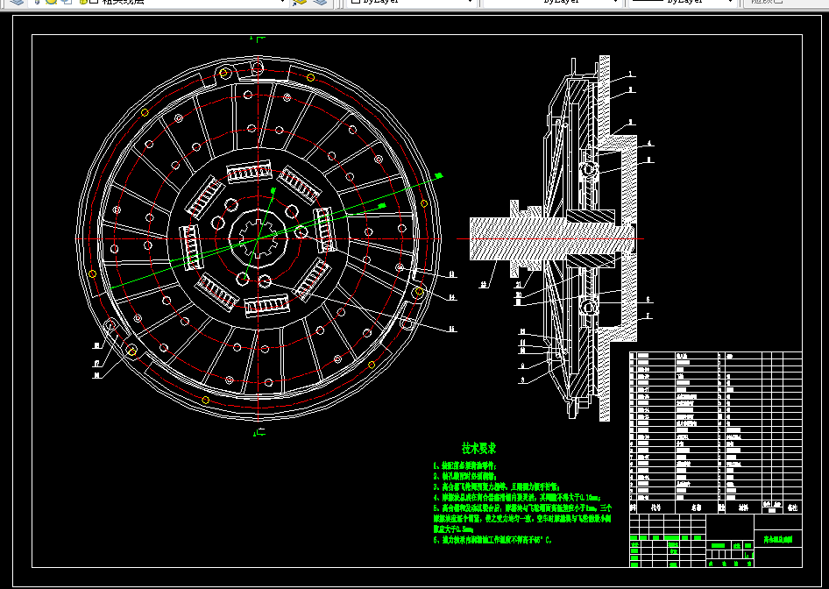Image resolution: width=829 pixels, height=589 pixels.
Task: Select the green '技术要求' heading text
Action: 479,449
